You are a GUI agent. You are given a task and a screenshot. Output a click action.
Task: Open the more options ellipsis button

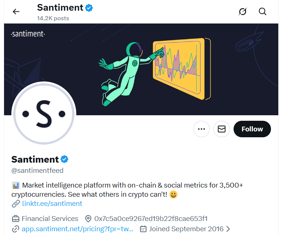coord(201,129)
